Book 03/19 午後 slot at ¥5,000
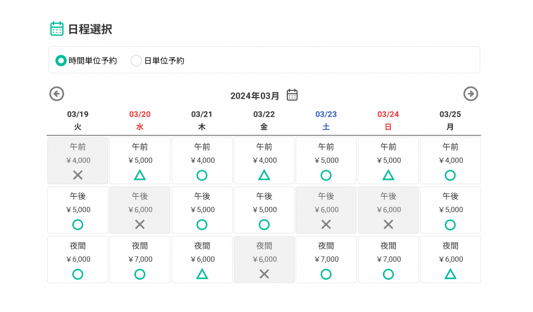The image size is (533, 312). (x=78, y=210)
